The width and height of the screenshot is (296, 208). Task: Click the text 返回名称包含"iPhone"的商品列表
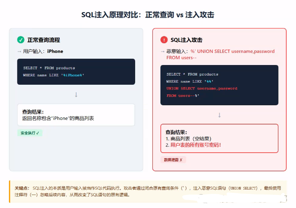58,118
